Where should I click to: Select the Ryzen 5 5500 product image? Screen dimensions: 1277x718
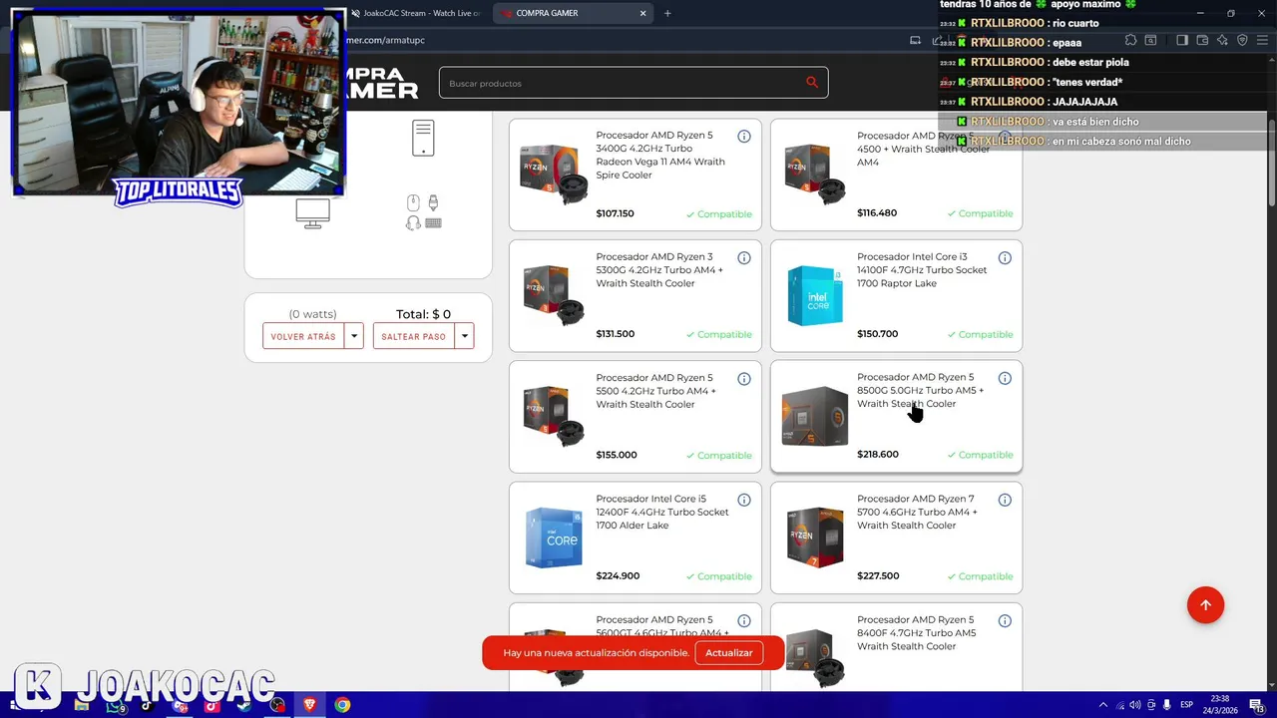554,416
